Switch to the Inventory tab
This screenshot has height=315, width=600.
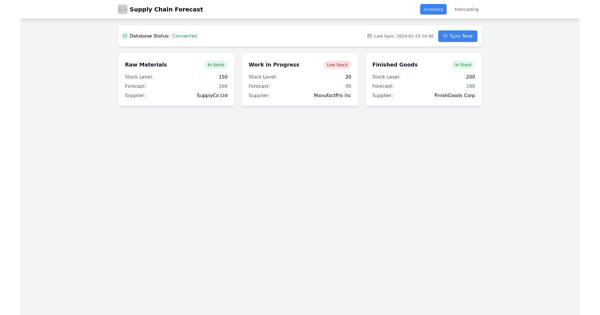[x=433, y=9]
